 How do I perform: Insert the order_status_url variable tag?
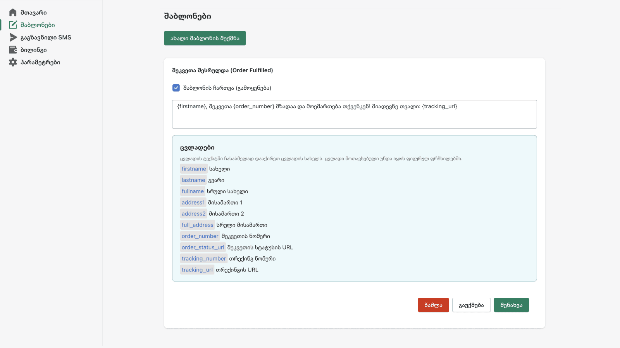pos(203,247)
